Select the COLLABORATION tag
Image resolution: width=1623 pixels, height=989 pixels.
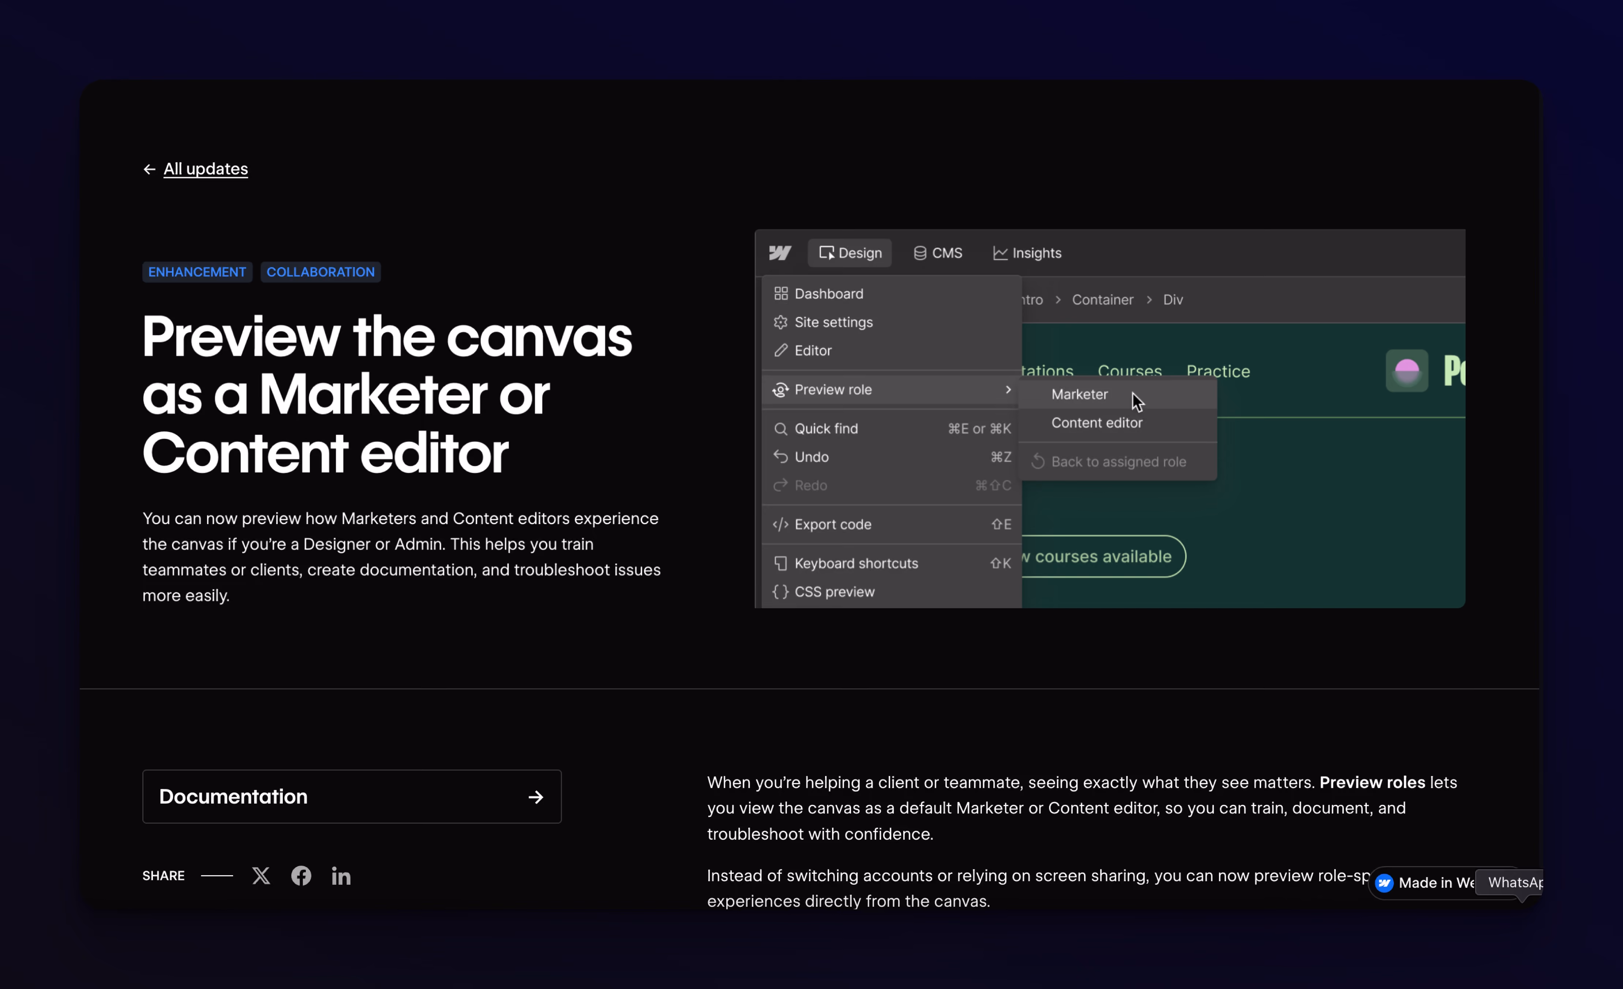coord(320,272)
